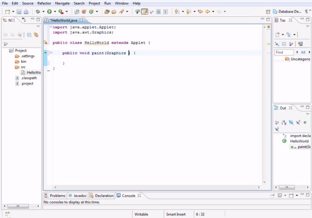Open the dropdown next to New icon

click(13, 12)
